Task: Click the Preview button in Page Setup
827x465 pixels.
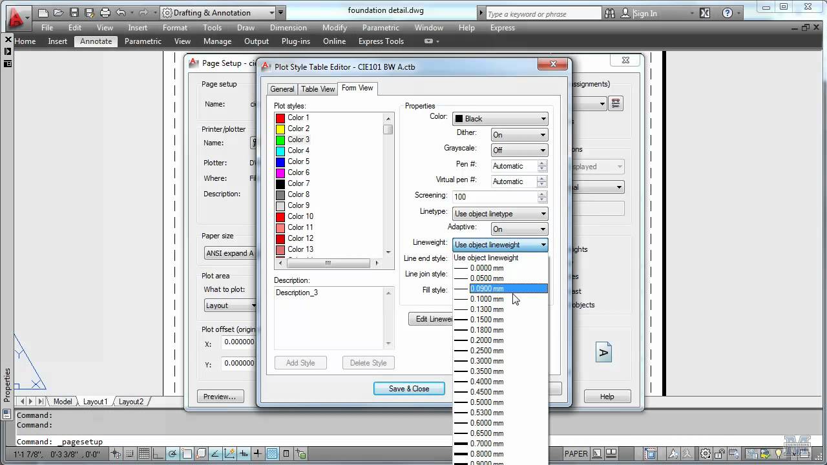Action: 220,397
